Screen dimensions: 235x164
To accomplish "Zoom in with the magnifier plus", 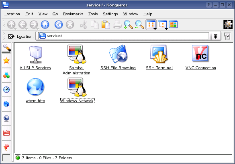I will tap(129, 25).
